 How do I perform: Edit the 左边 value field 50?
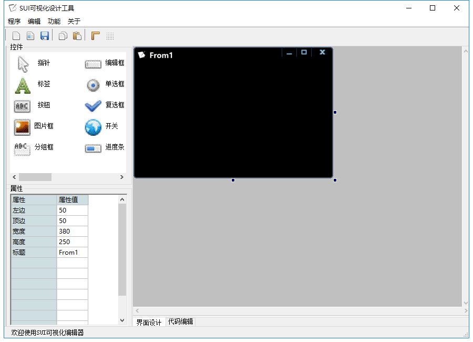(73, 210)
